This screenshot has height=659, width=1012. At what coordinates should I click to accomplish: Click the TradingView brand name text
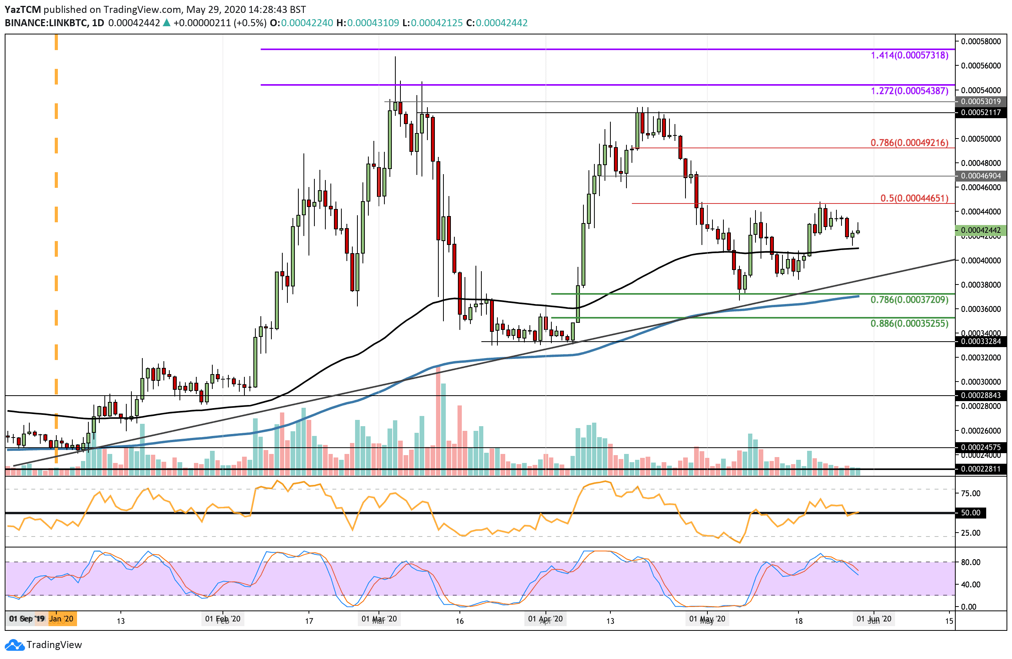(54, 645)
